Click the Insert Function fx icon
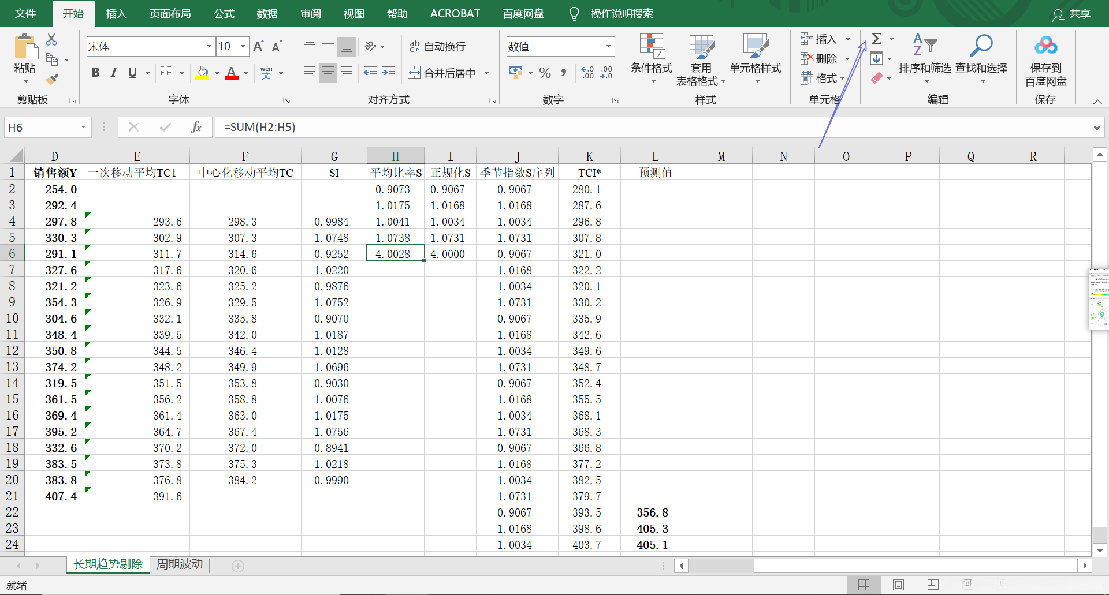This screenshot has width=1109, height=595. 196,127
